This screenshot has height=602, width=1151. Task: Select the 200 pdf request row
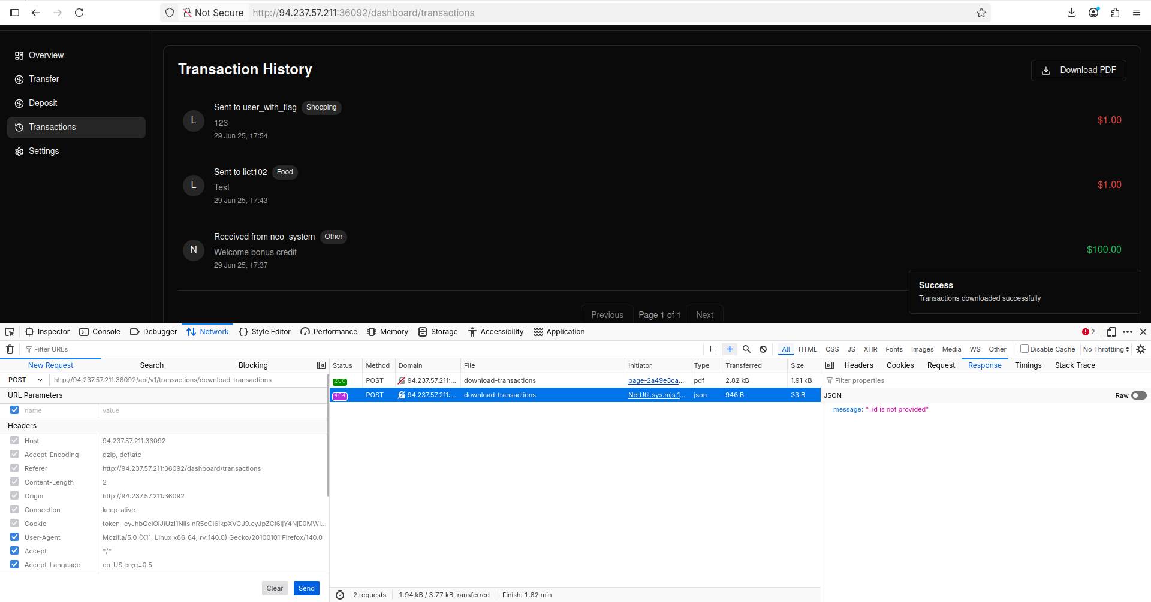click(575, 380)
